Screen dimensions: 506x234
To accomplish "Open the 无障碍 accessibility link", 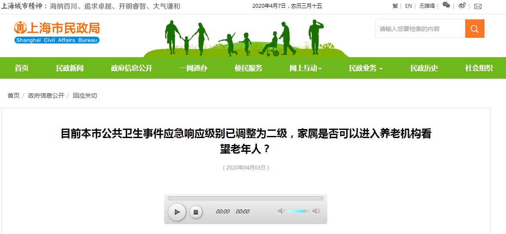I will click(x=427, y=6).
